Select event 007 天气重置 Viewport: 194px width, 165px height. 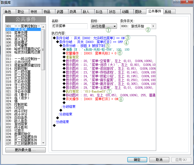tap(23, 46)
